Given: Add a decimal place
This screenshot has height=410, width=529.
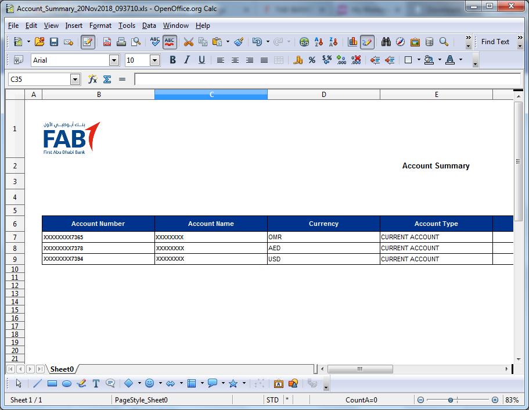Looking at the screenshot, I should pyautogui.click(x=341, y=60).
